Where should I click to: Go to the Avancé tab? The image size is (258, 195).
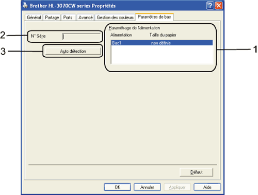pyautogui.click(x=86, y=18)
